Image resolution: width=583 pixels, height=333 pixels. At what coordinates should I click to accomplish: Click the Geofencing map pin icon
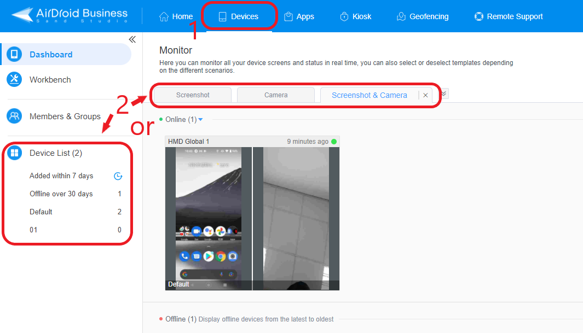(x=401, y=16)
